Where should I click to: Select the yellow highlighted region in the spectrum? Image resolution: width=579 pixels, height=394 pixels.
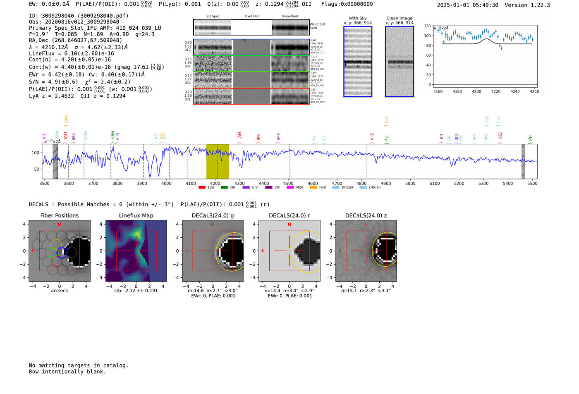coord(218,161)
